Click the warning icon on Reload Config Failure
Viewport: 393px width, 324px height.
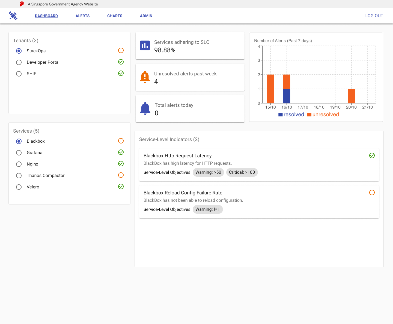pos(372,192)
